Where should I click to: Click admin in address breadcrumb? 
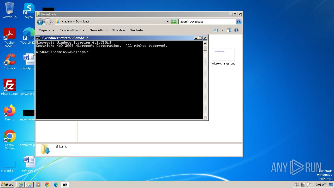click(x=68, y=22)
